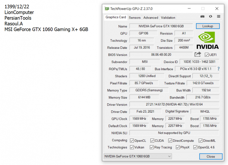This screenshot has width=228, height=165.
Task: Switch to the Sensors tab
Action: click(x=135, y=17)
